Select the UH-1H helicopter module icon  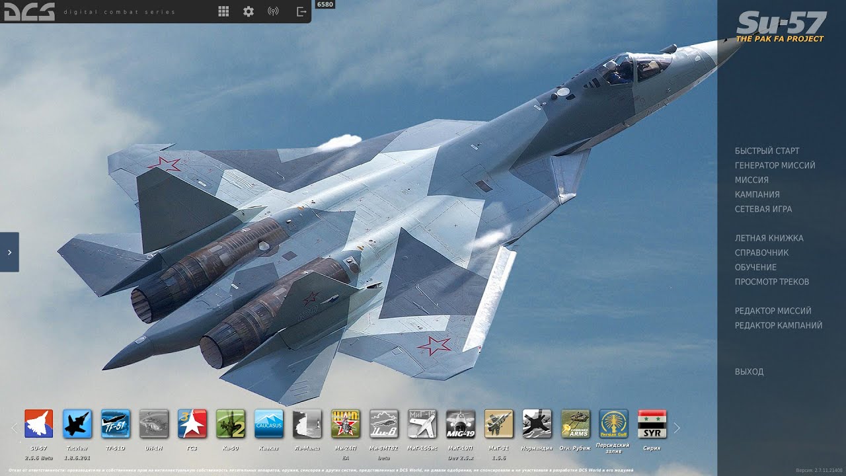153,424
